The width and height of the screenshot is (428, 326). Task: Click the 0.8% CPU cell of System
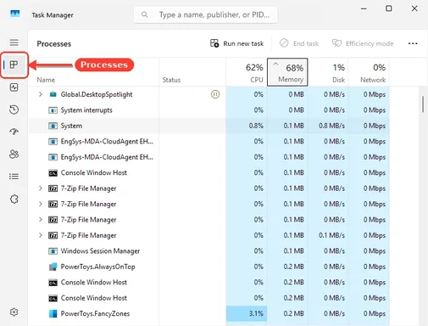coord(247,126)
